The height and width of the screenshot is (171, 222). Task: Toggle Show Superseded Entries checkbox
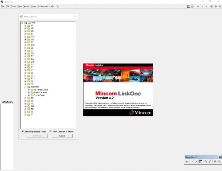tap(23, 132)
